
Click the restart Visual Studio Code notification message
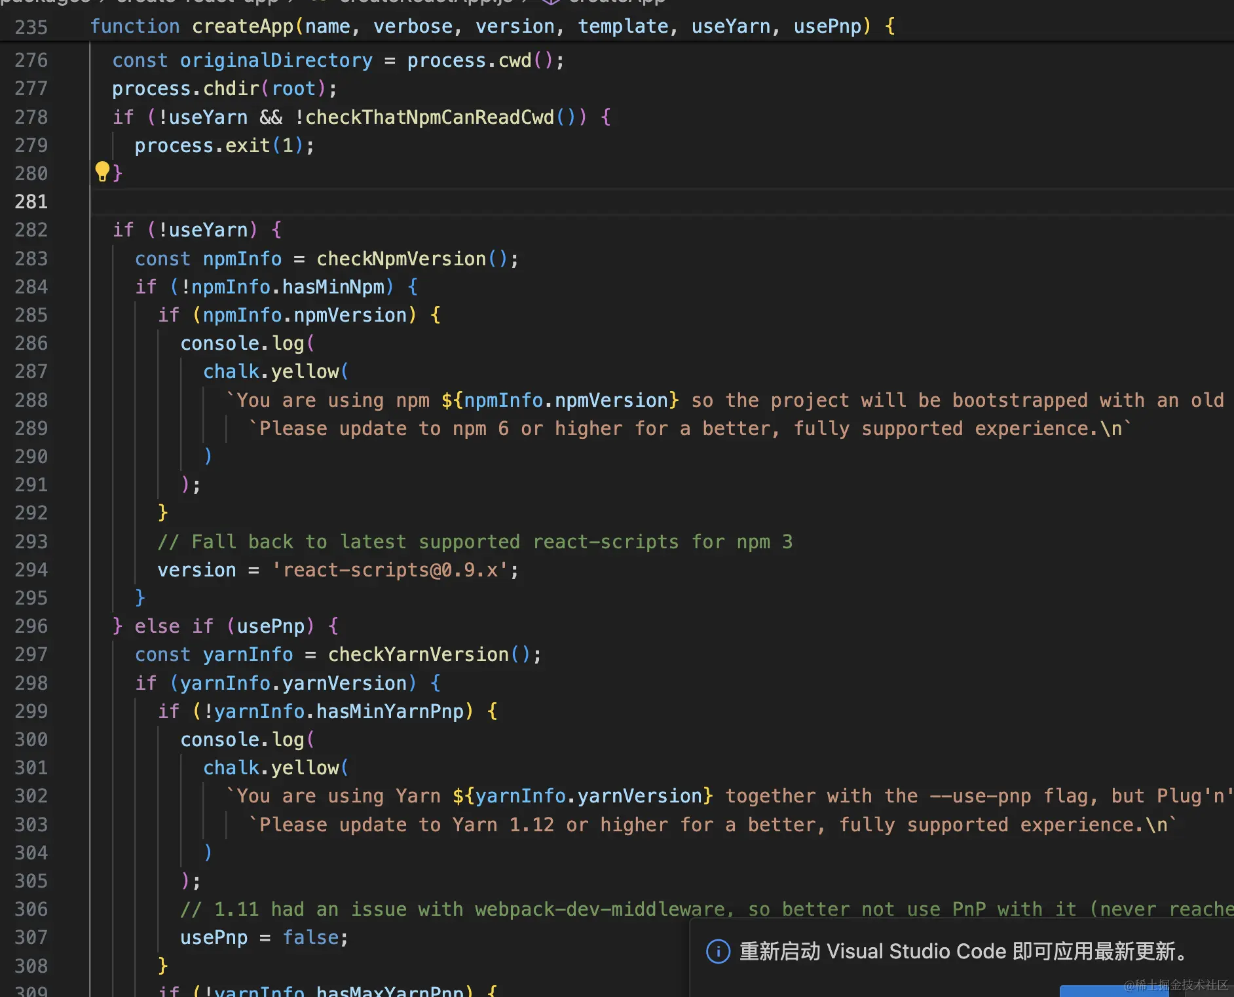point(963,951)
